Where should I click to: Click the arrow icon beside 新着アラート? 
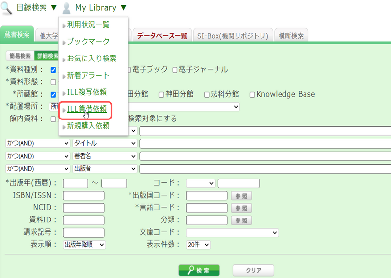click(64, 76)
